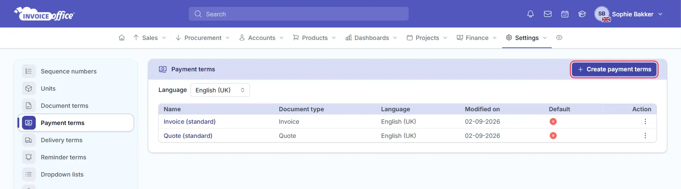Click Create payment terms button

click(x=614, y=69)
